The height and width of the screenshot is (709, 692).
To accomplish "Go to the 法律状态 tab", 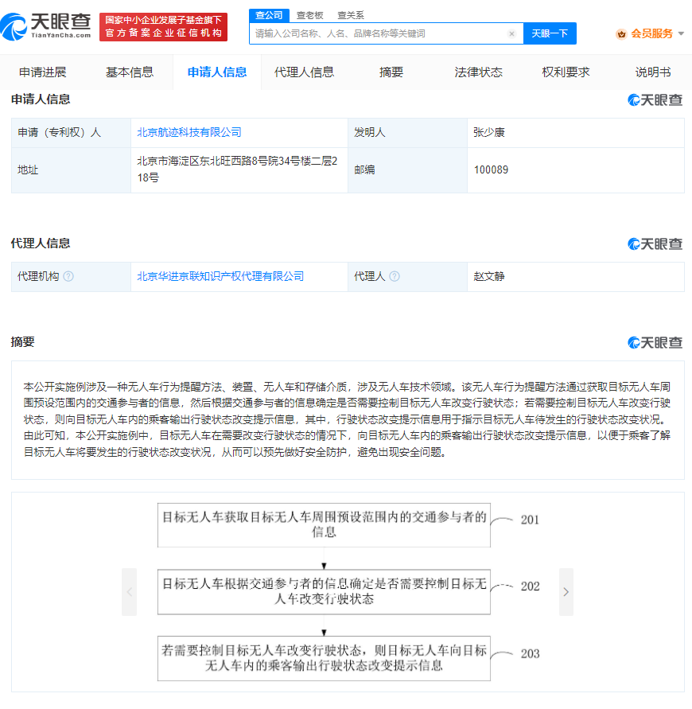I will click(478, 72).
